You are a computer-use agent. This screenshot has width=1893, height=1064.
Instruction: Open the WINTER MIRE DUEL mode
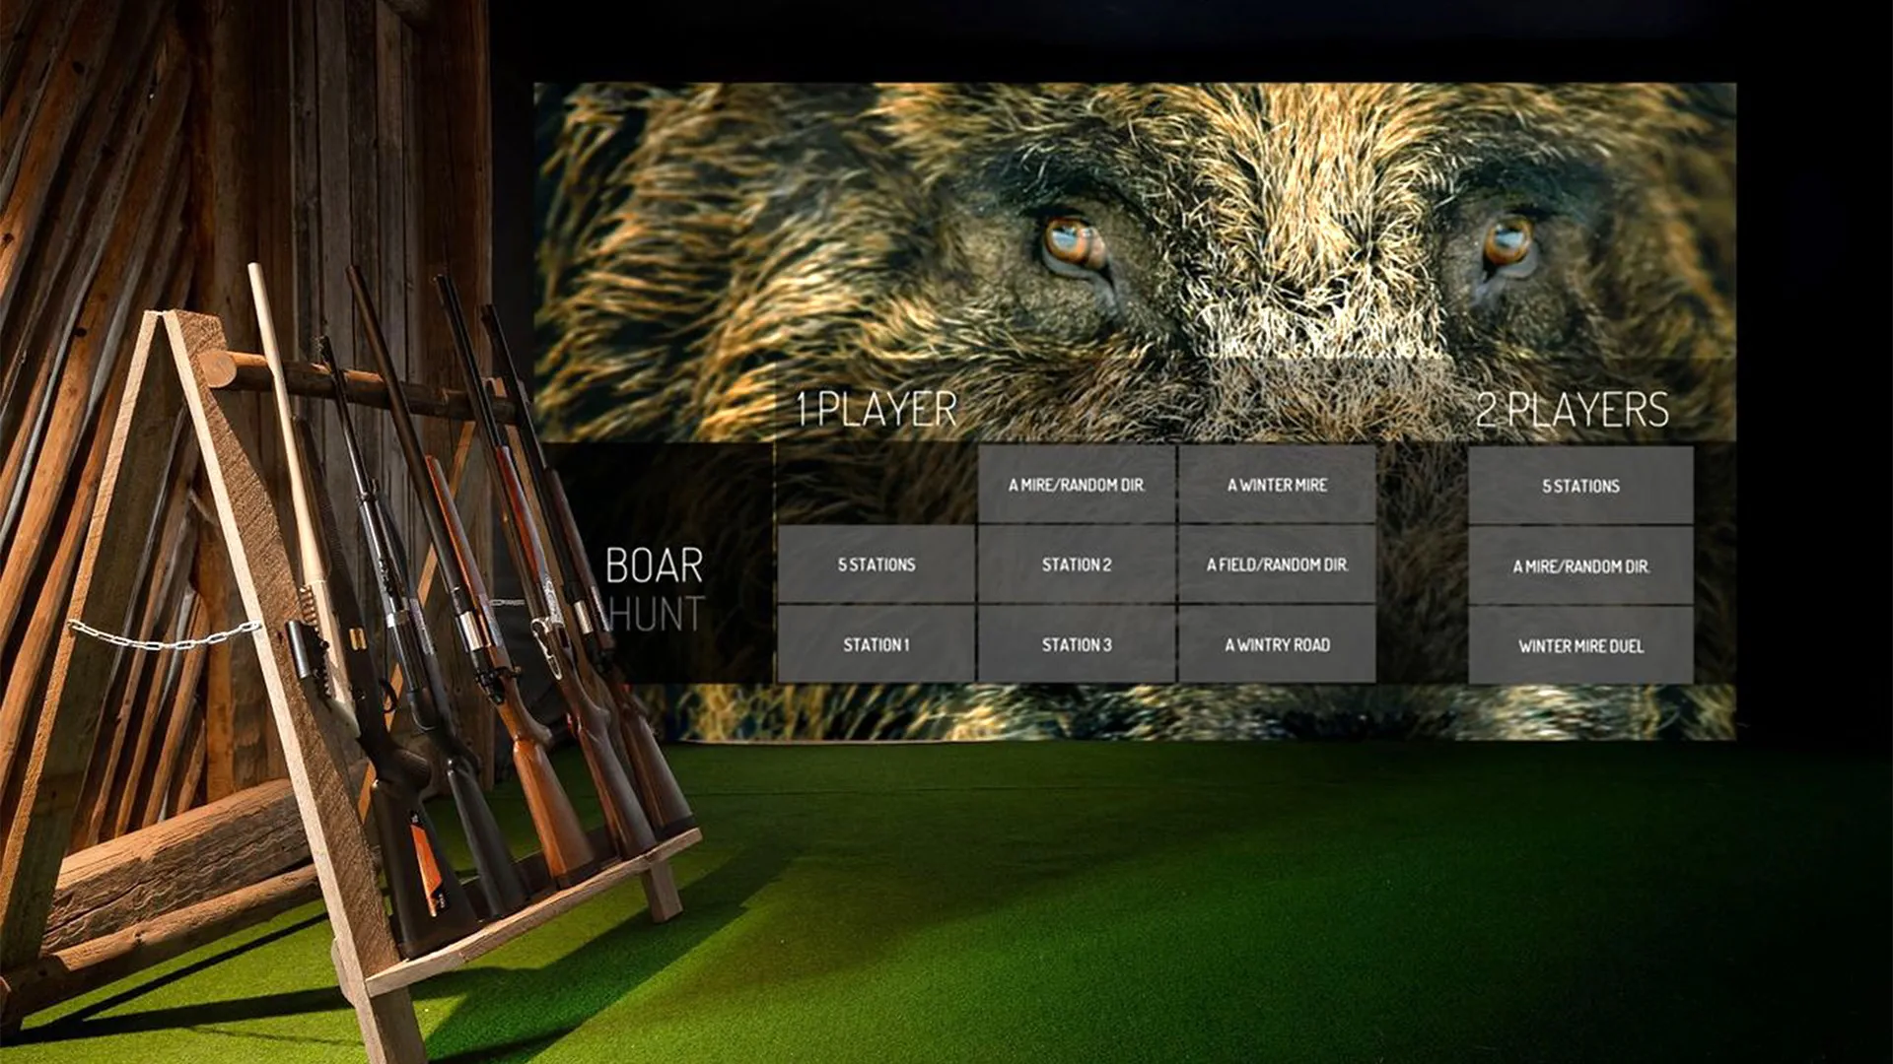coord(1580,646)
